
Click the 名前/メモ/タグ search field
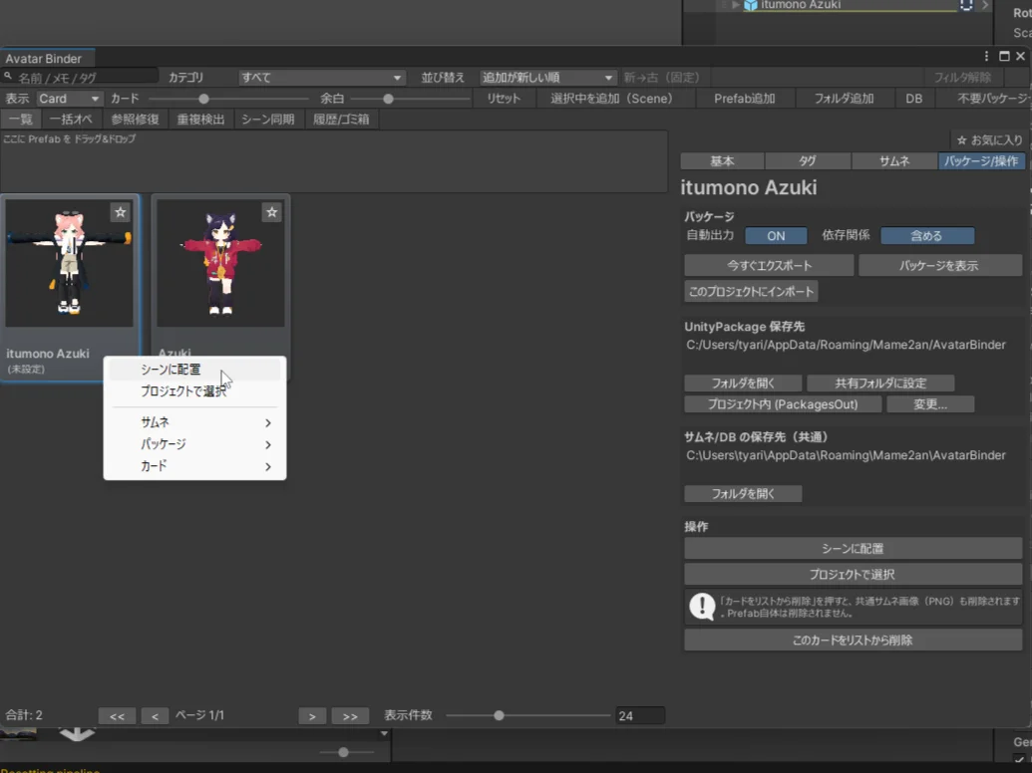coord(85,78)
